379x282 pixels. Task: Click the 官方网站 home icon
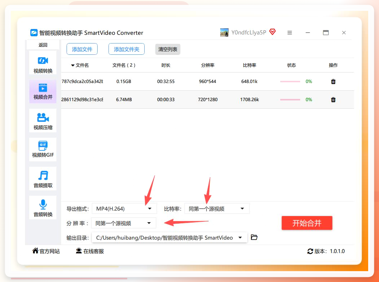tap(35, 251)
